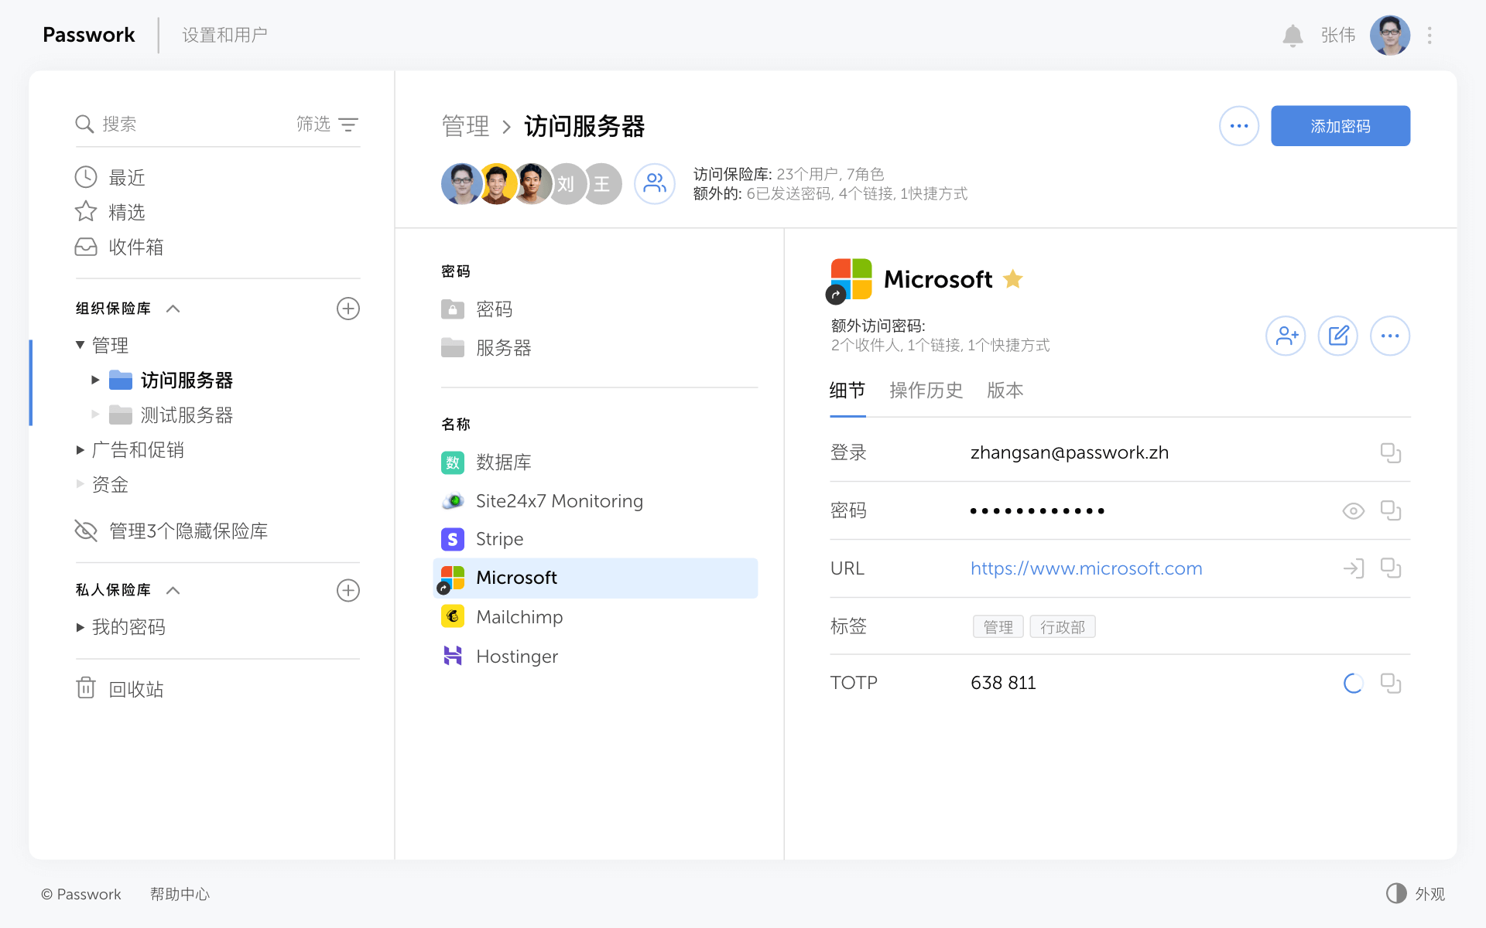Click the 刘 user avatar
This screenshot has height=928, width=1486.
566,183
